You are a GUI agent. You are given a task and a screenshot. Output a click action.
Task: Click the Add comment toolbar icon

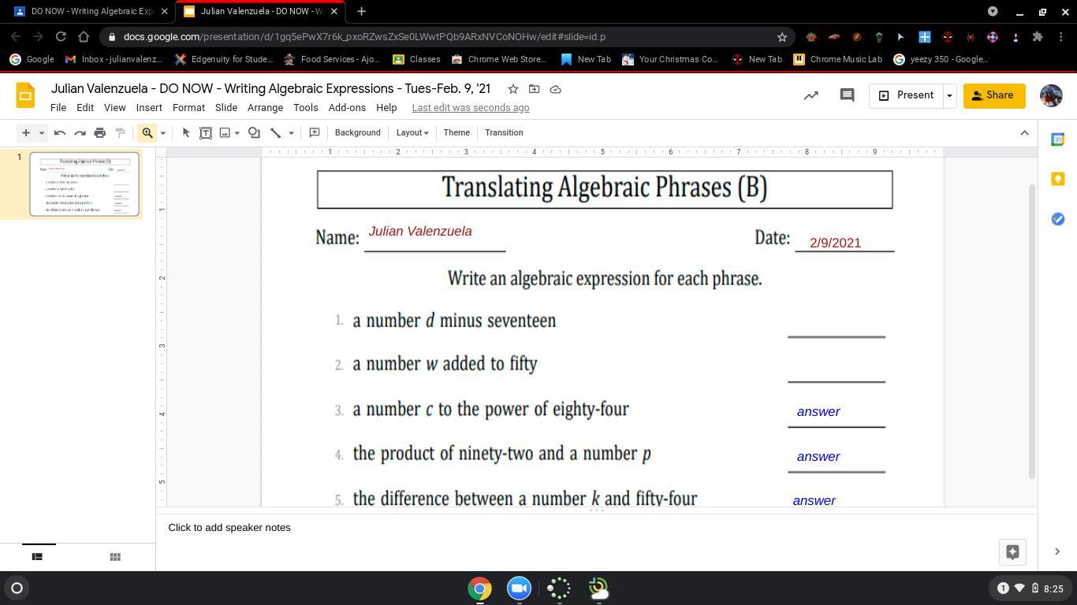(x=314, y=132)
